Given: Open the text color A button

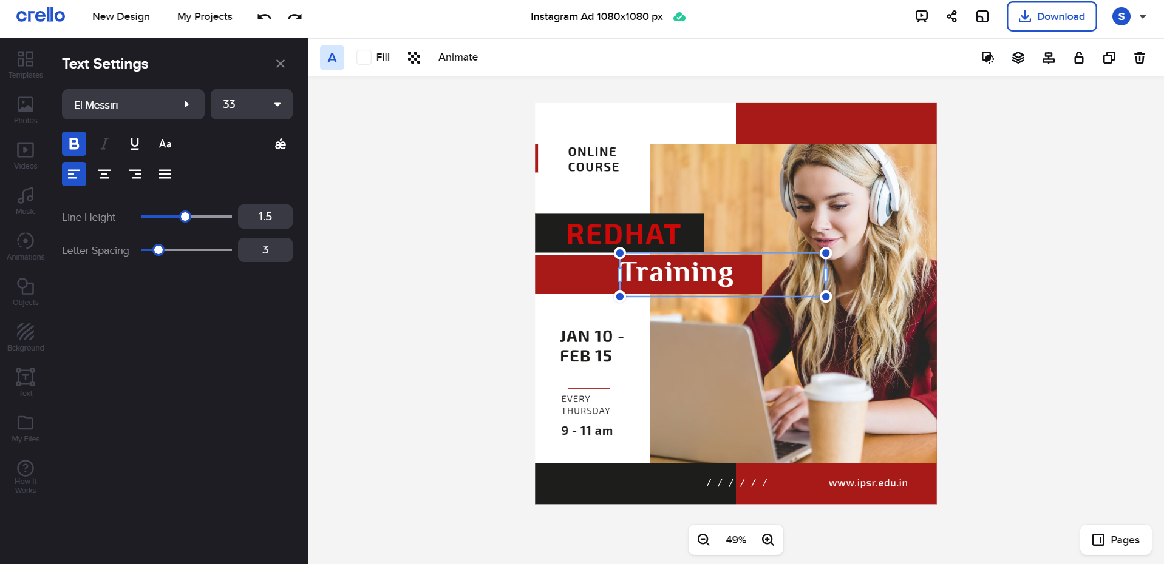Looking at the screenshot, I should point(332,58).
